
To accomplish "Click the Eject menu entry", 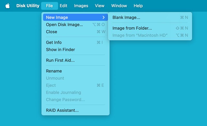I will tap(51, 85).
